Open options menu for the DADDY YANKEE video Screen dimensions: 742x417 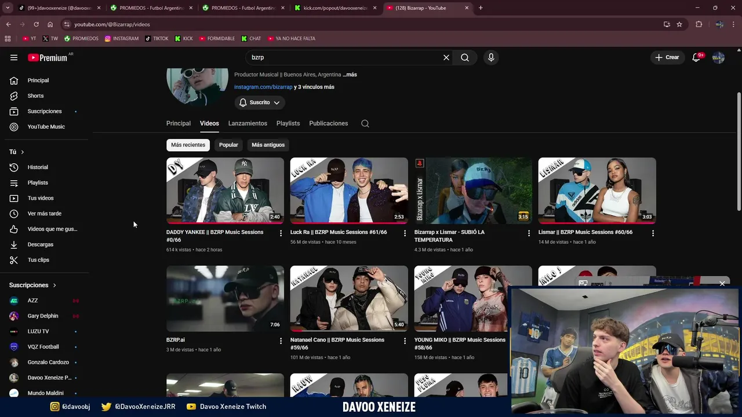(281, 233)
